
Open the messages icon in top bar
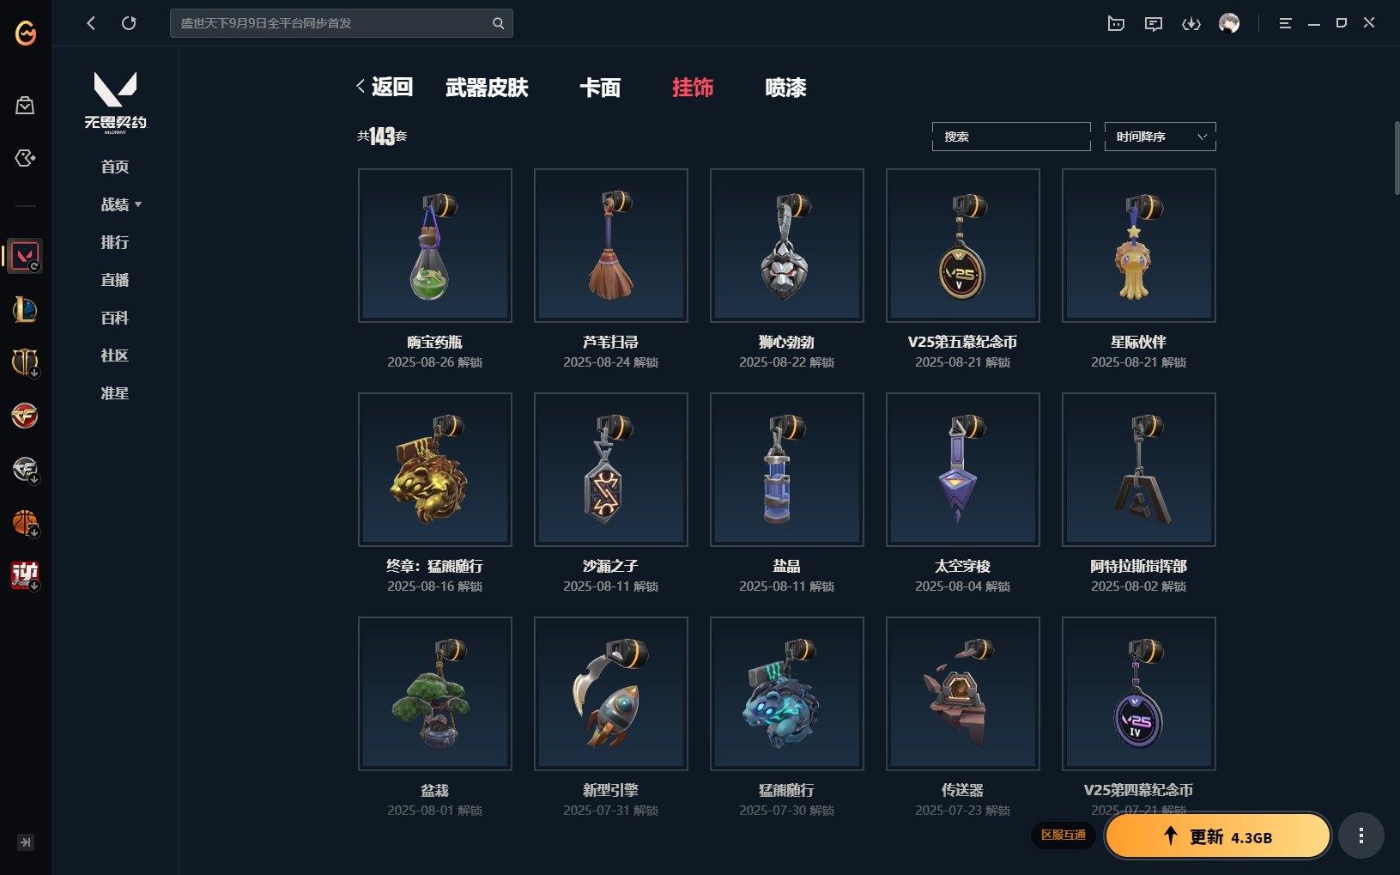pos(1154,23)
